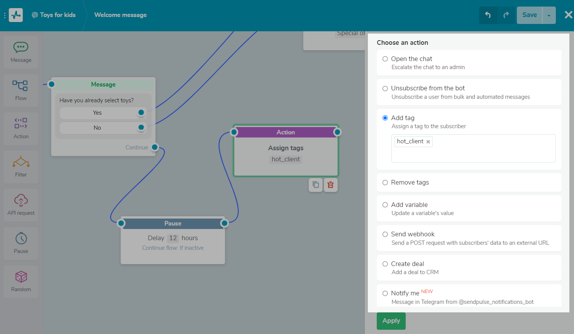
Task: Open Toys for kids breadcrumb
Action: [58, 15]
